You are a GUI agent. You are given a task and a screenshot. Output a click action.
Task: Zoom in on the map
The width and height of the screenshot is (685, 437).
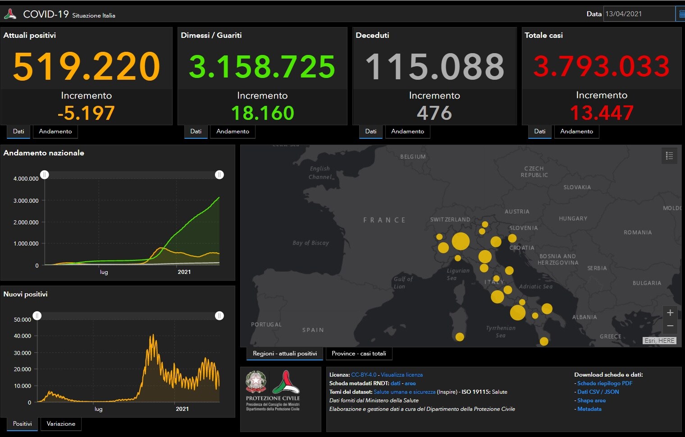(x=670, y=313)
